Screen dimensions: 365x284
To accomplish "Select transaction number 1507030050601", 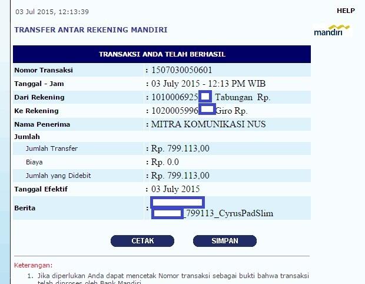I will (181, 70).
